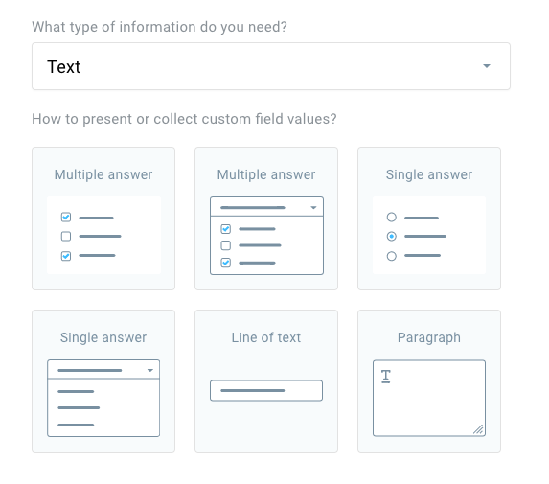This screenshot has width=549, height=484.
Task: Click the bottom empty radio button illustration
Action: (x=392, y=256)
